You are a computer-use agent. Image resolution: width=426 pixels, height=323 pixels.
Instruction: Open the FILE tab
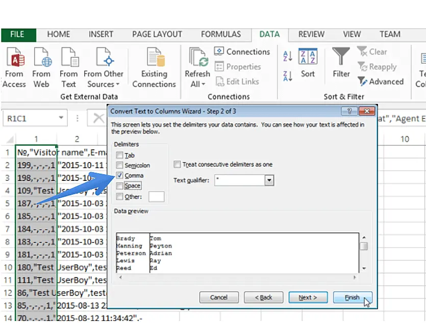click(17, 35)
